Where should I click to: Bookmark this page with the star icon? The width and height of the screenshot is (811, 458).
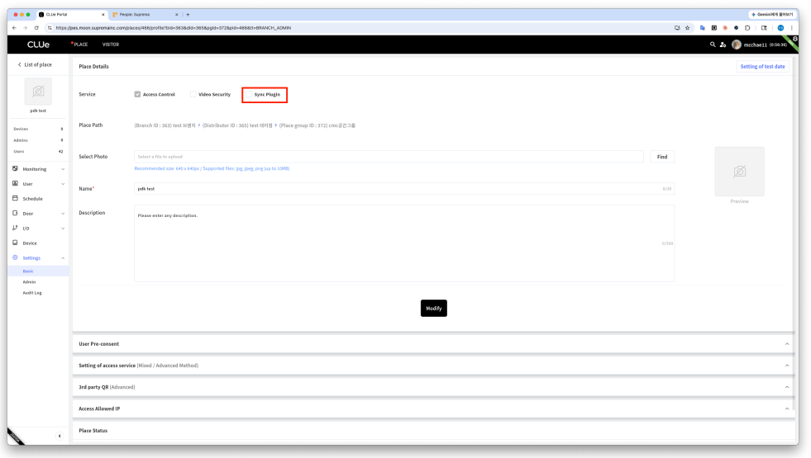687,28
